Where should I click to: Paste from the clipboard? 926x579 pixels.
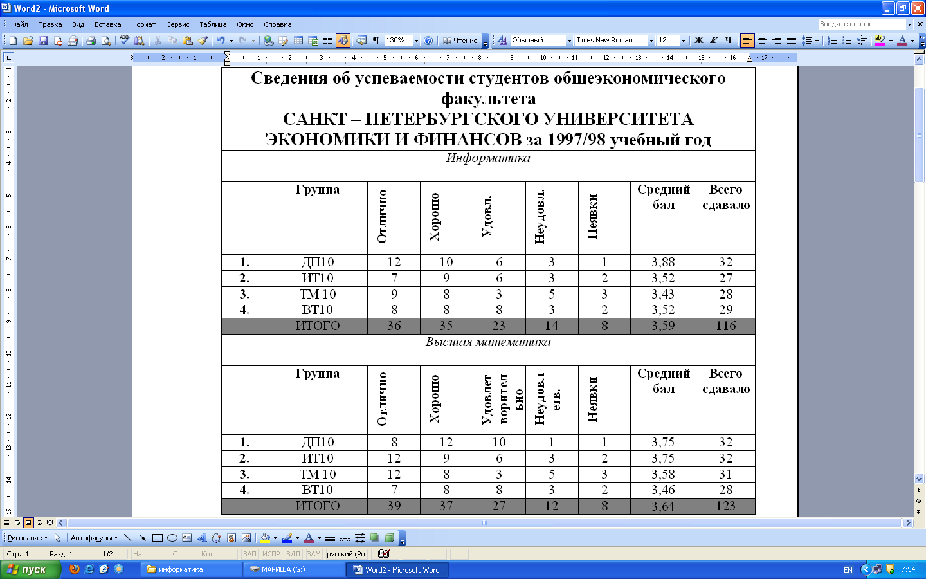188,41
